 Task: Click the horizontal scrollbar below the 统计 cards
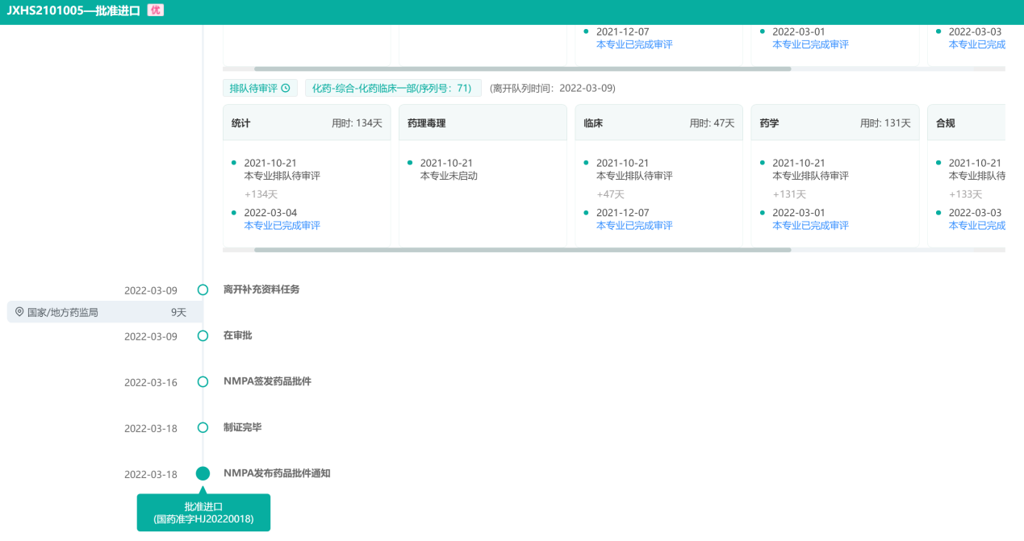tap(522, 250)
